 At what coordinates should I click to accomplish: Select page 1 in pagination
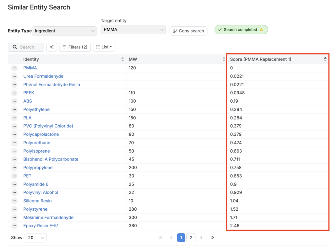pyautogui.click(x=181, y=238)
